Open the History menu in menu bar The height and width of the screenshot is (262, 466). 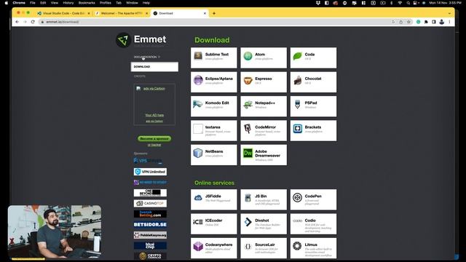68,3
